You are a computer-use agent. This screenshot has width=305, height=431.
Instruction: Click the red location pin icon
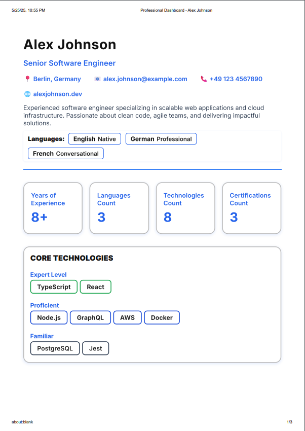(27, 79)
